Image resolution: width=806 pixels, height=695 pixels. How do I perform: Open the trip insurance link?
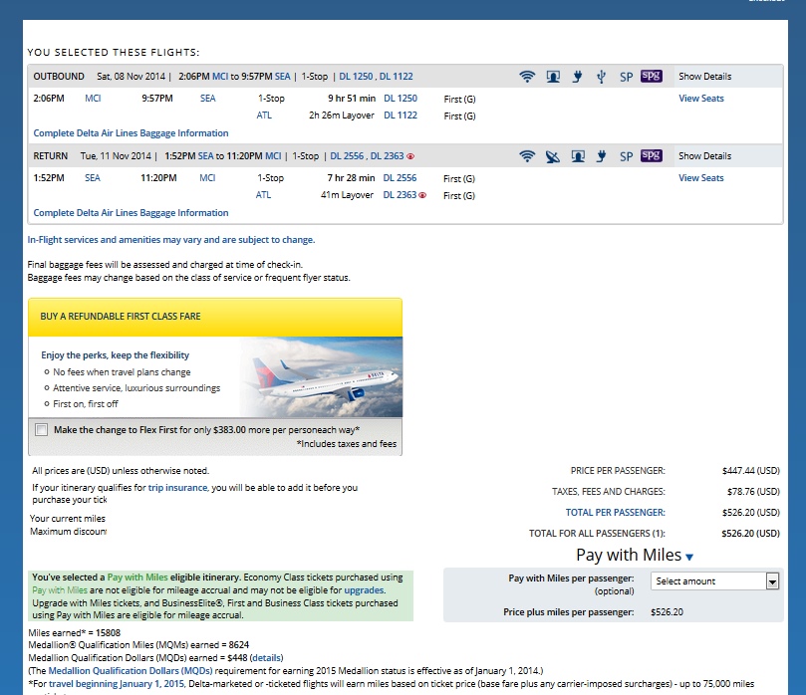(x=178, y=488)
